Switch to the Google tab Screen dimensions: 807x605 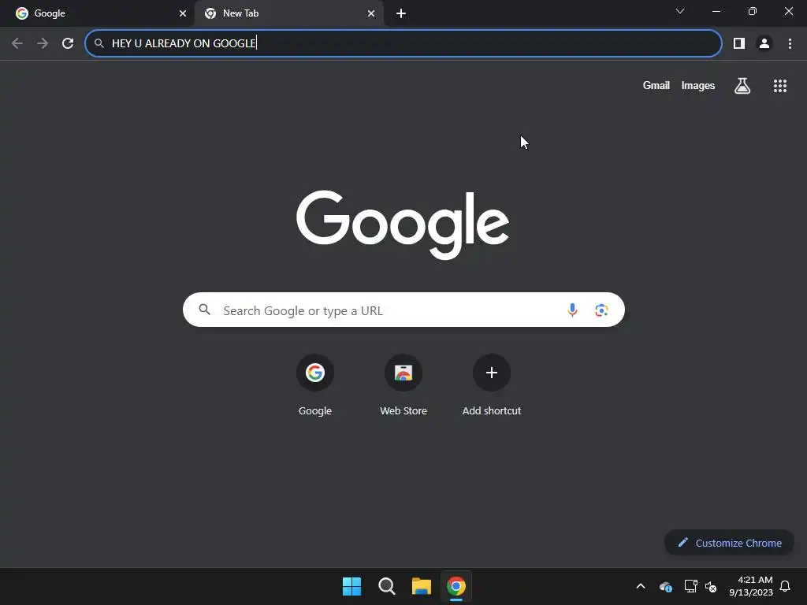pos(97,13)
